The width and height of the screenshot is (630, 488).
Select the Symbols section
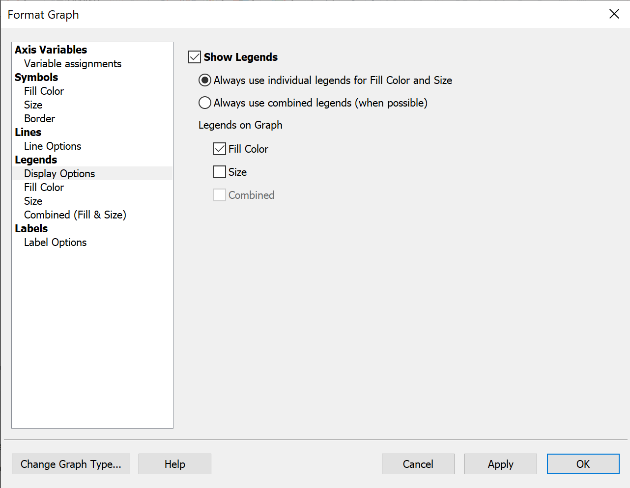coord(36,77)
